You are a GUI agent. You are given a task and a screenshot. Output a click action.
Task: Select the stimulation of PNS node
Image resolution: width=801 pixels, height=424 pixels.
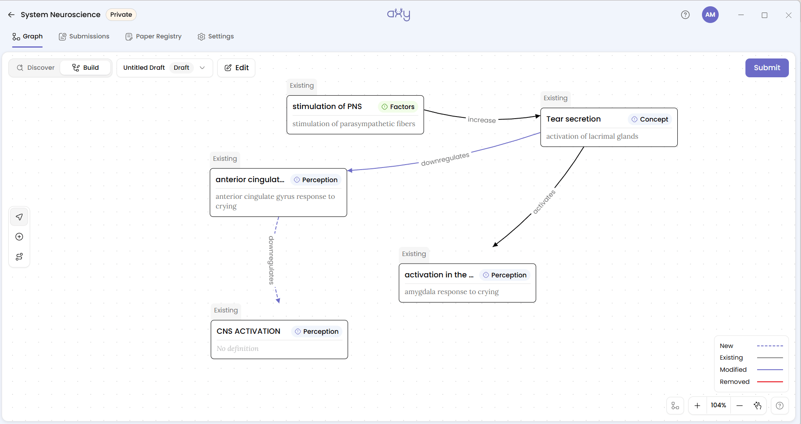coord(355,115)
